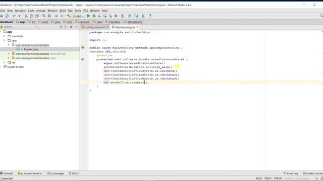Screen dimensions: 323x181
Task: Click the Make Project hammer icon
Action: [69, 16]
